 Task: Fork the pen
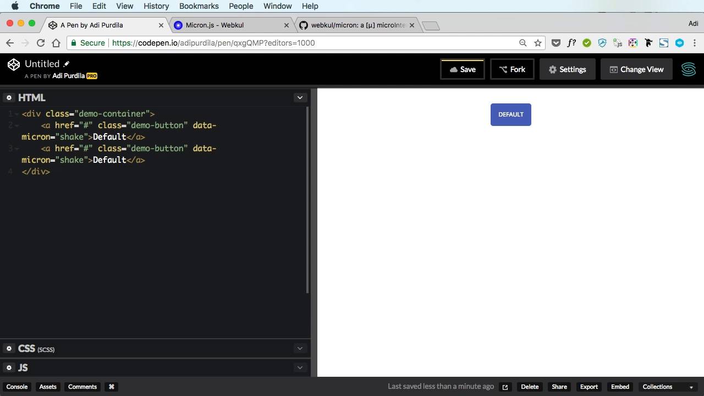512,69
